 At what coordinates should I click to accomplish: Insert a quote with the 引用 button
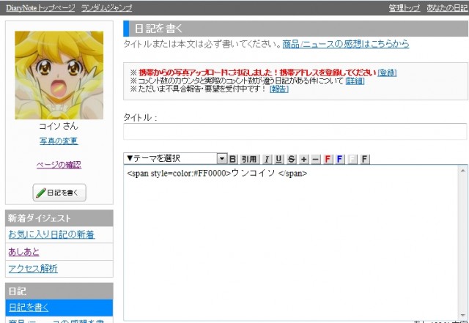click(249, 159)
